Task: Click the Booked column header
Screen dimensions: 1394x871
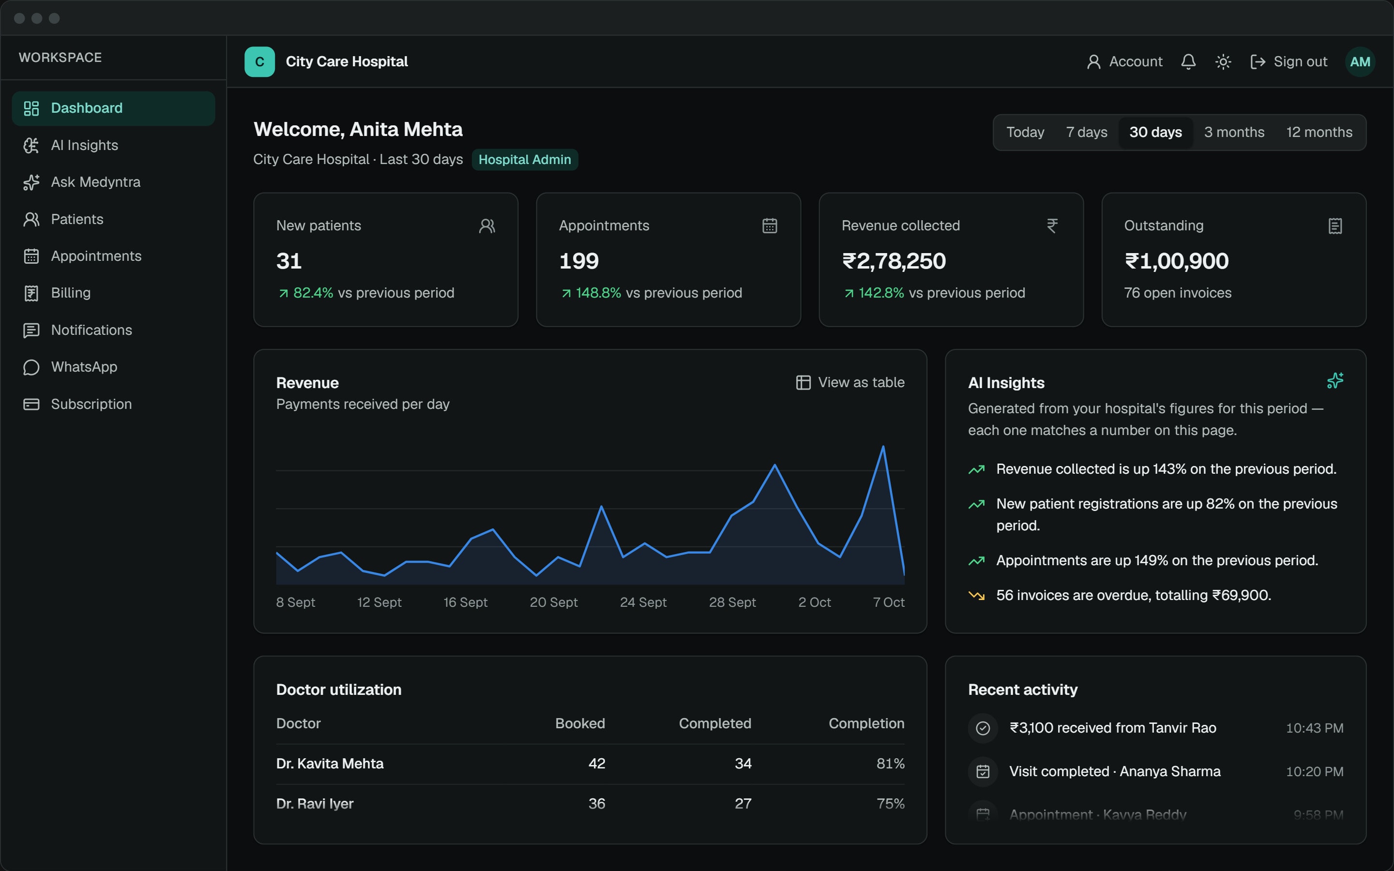Action: (x=580, y=723)
